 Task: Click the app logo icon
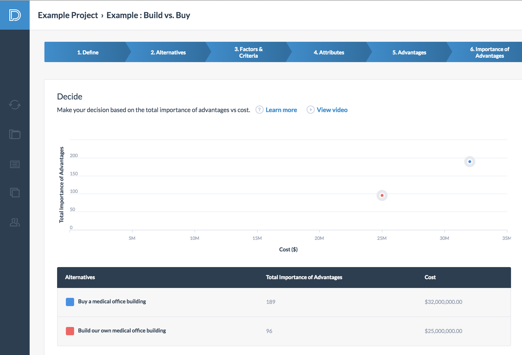pyautogui.click(x=15, y=15)
